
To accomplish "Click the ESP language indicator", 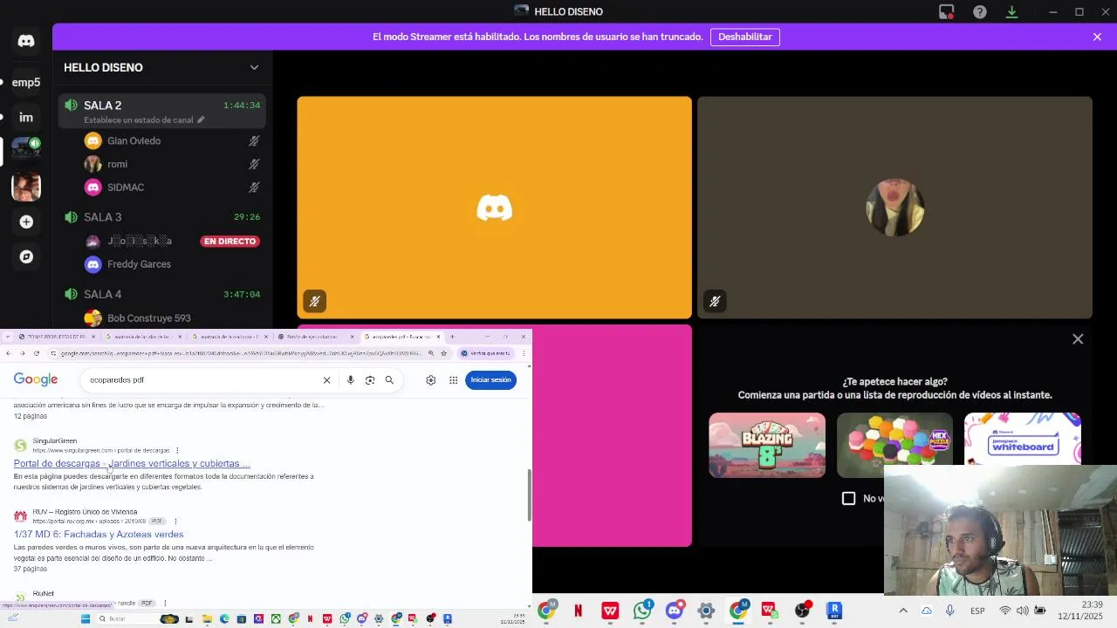I will coord(978,611).
